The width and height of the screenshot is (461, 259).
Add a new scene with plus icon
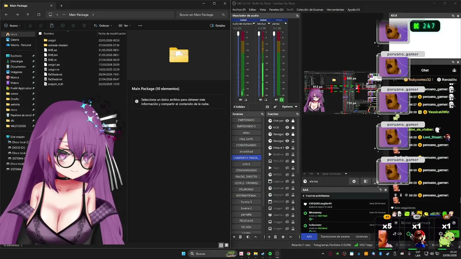click(x=234, y=237)
